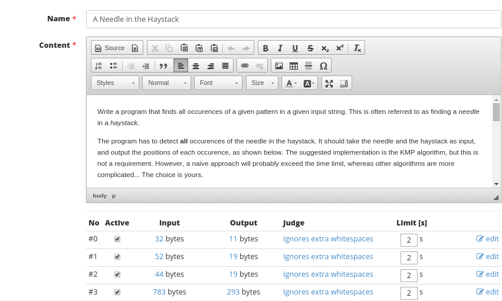Click the Name input field
The image size is (502, 301).
click(x=294, y=19)
